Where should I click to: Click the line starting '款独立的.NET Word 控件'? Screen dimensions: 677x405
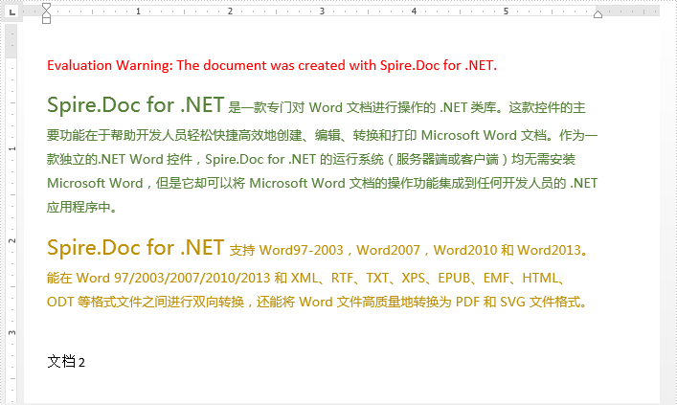311,159
